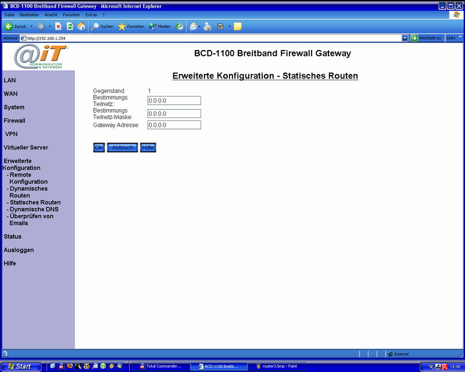Open the Medien media panel
Image resolution: width=465 pixels, height=372 pixels.
point(160,26)
